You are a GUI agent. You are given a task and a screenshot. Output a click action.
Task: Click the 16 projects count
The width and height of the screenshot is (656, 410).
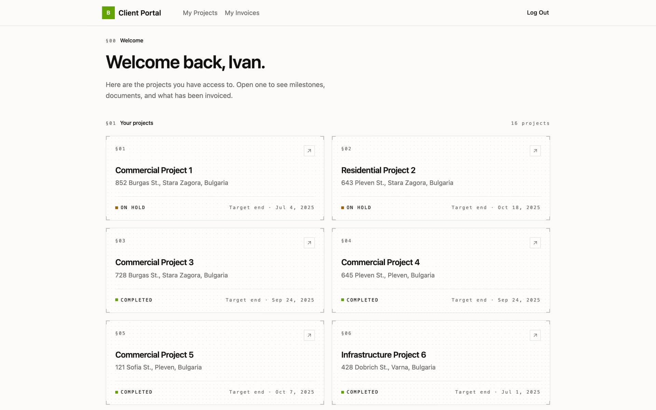(530, 123)
